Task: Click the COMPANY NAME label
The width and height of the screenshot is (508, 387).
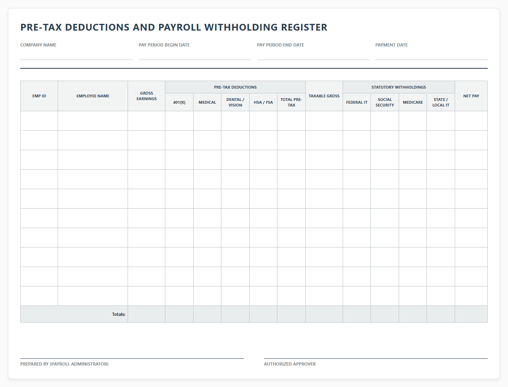Action: (x=38, y=45)
